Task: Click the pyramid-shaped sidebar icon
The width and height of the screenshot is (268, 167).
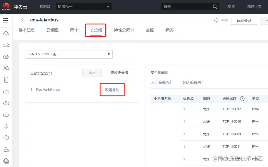Action: pyautogui.click(x=6, y=126)
